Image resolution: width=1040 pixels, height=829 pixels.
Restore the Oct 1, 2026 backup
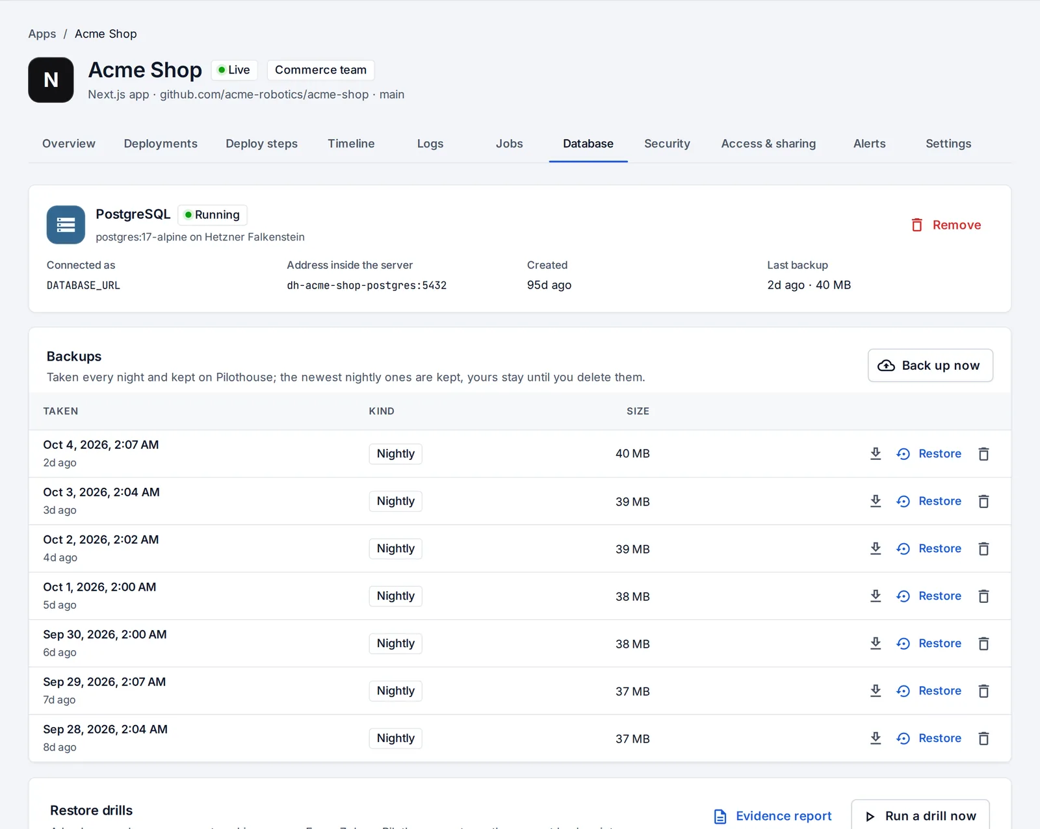click(929, 596)
